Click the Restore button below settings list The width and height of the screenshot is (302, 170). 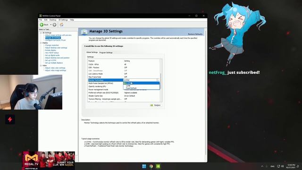156,105
